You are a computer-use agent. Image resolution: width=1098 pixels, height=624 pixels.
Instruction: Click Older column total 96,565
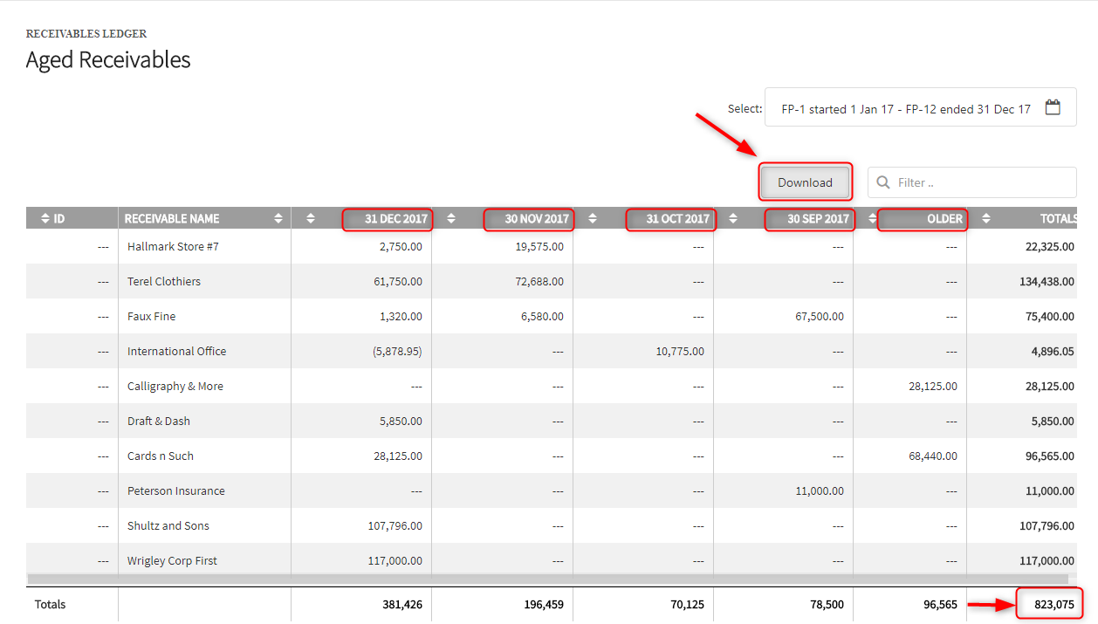pos(940,604)
